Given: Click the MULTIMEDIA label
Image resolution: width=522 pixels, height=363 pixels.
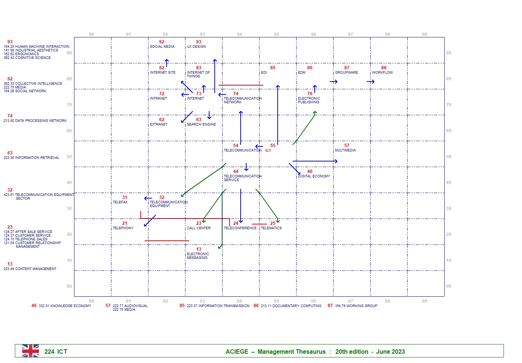Looking at the screenshot, I should click(345, 150).
